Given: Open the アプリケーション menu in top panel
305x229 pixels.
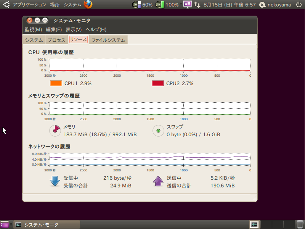Looking at the screenshot, I should tap(30, 5).
